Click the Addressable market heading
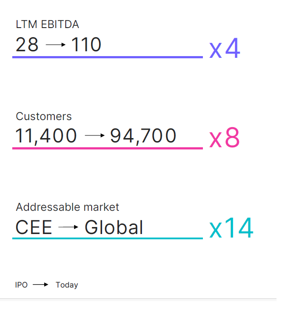Viewport: 305px width, 323px height. tap(67, 207)
